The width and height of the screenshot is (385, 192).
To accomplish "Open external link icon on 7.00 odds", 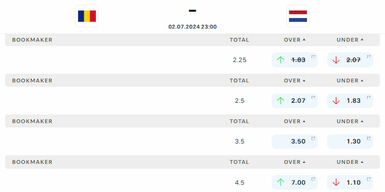I will pyautogui.click(x=313, y=179).
